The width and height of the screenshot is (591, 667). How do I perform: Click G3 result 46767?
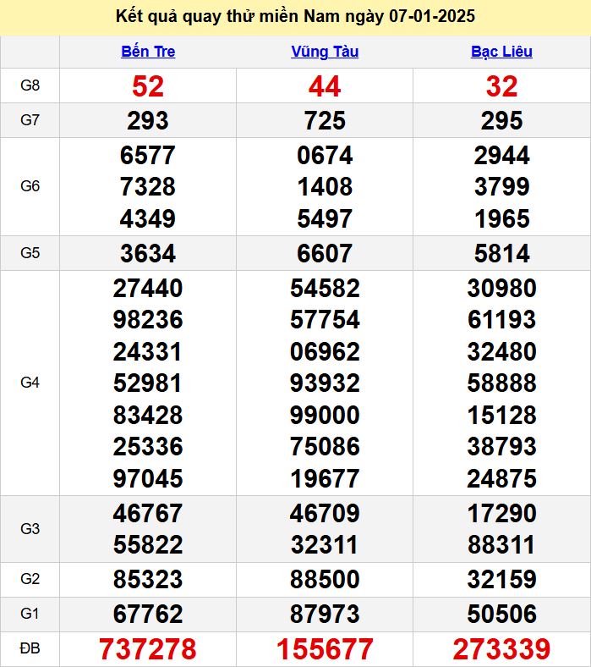(148, 514)
